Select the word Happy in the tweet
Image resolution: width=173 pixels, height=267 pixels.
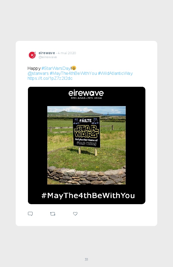coord(34,68)
